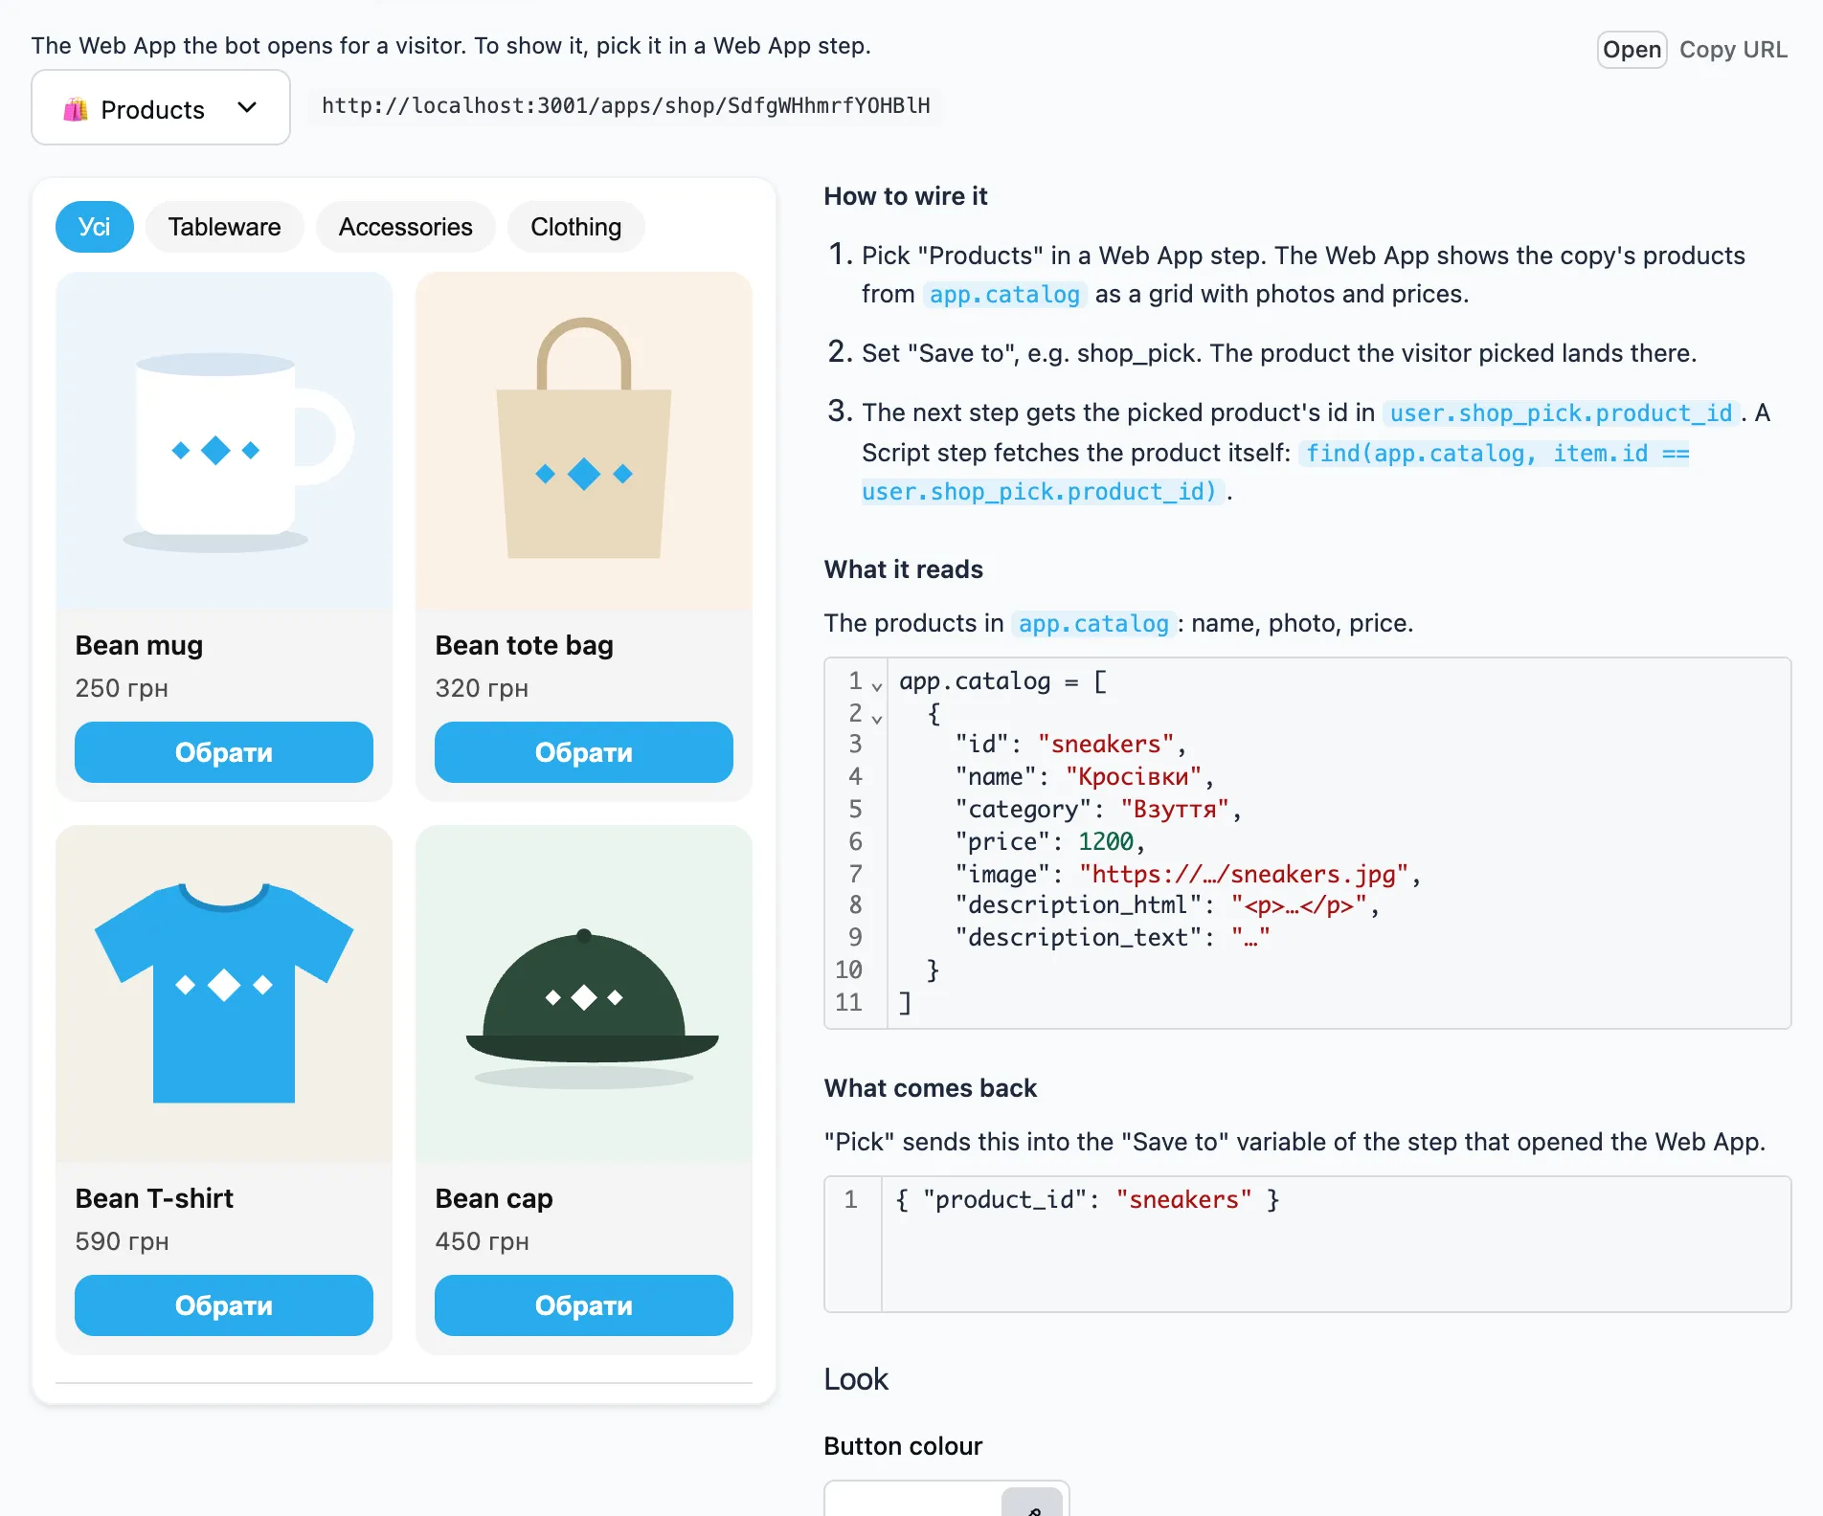
Task: Switch to the Tableware category
Action: click(225, 227)
